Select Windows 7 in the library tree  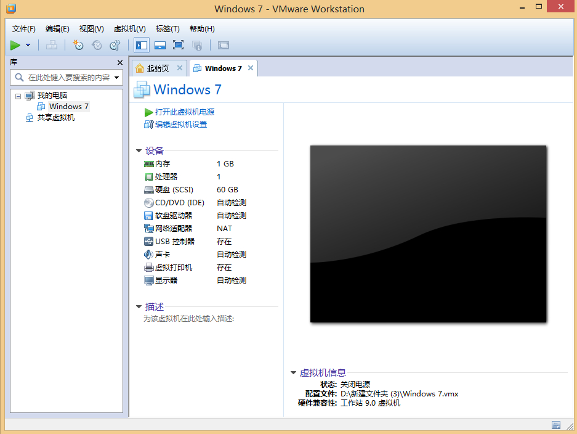69,107
